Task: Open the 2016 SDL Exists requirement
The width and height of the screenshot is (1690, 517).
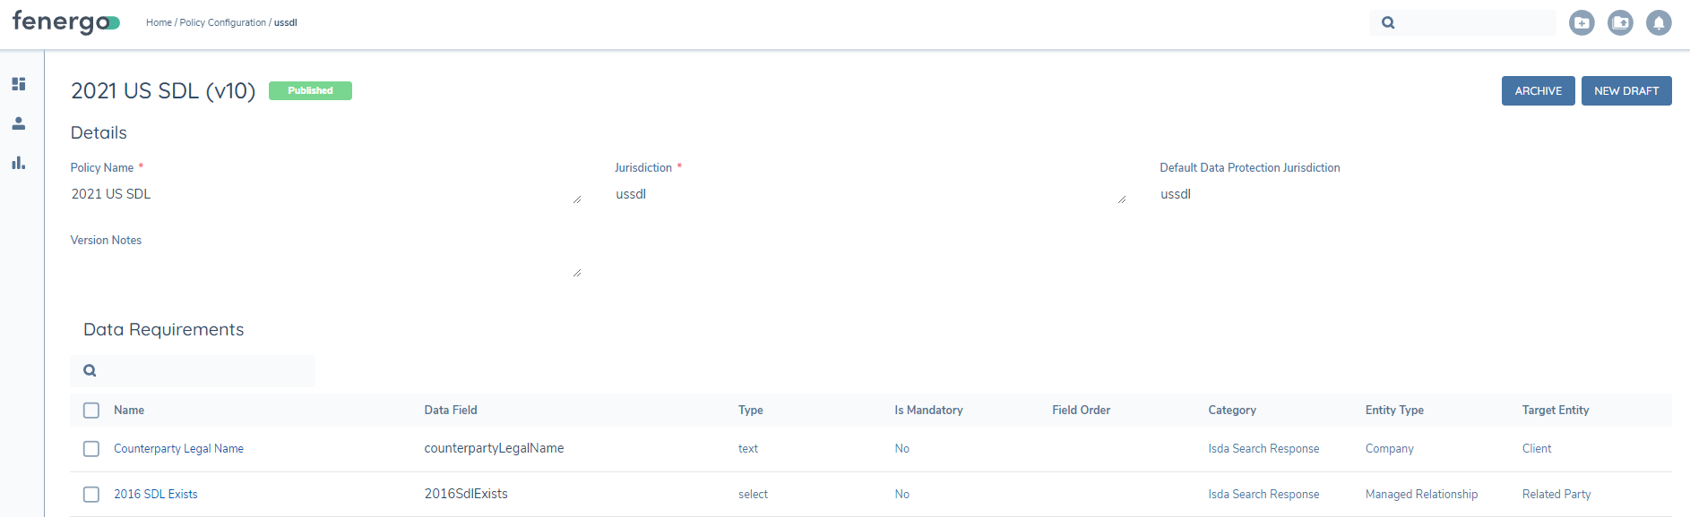Action: [x=156, y=495]
